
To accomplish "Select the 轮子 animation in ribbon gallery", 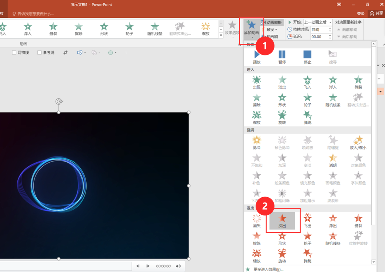I will [129, 29].
